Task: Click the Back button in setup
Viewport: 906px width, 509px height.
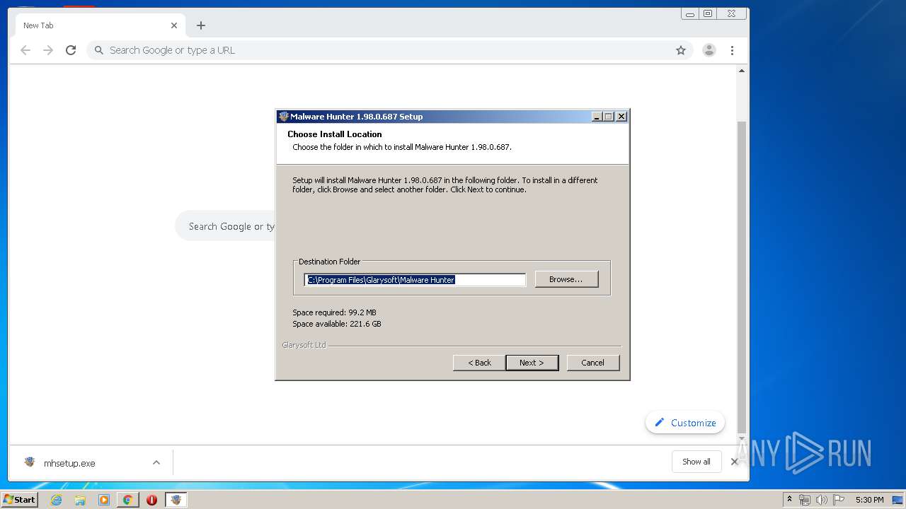Action: tap(479, 363)
